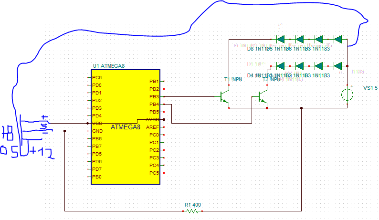Click the PC5 pin on the chip

point(154,173)
